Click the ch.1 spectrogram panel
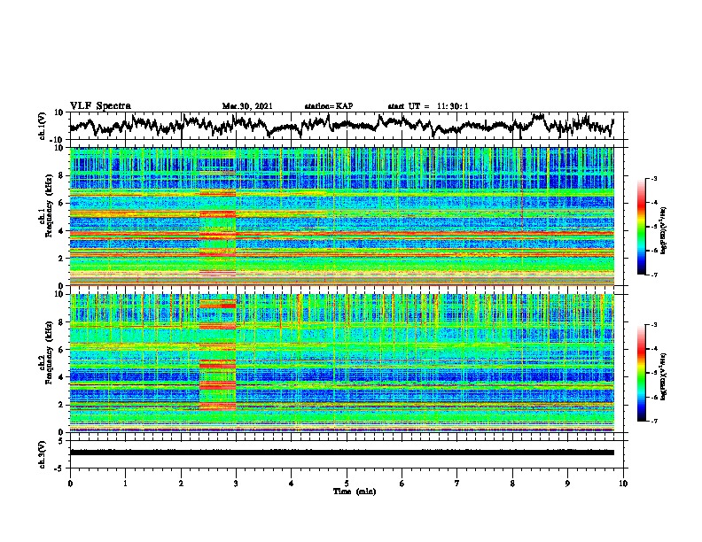 tap(342, 216)
